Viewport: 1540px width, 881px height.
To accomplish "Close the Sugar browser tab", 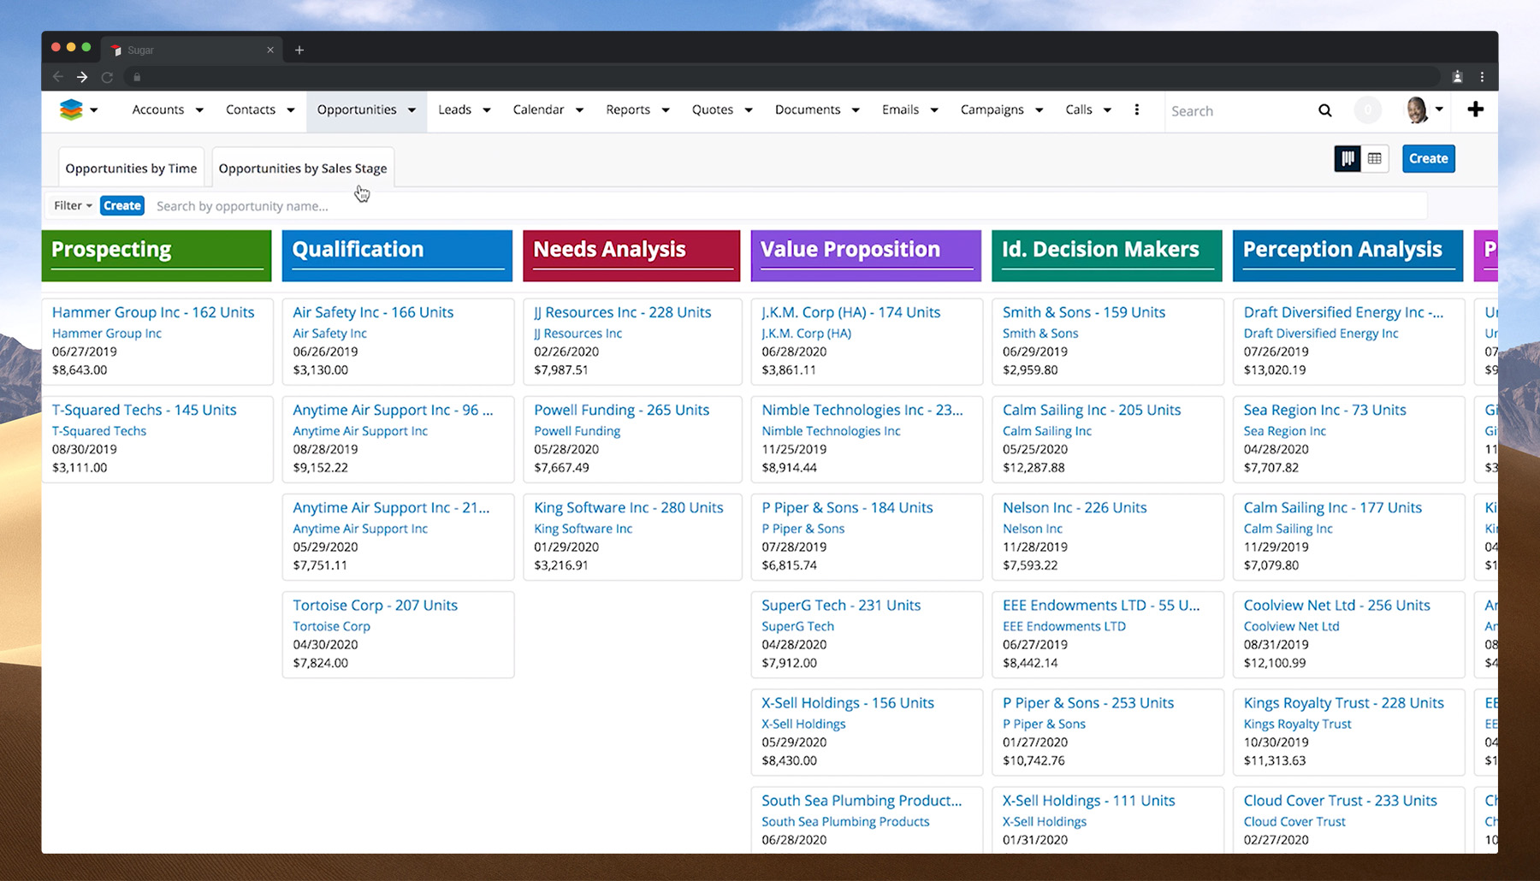I will tap(270, 50).
